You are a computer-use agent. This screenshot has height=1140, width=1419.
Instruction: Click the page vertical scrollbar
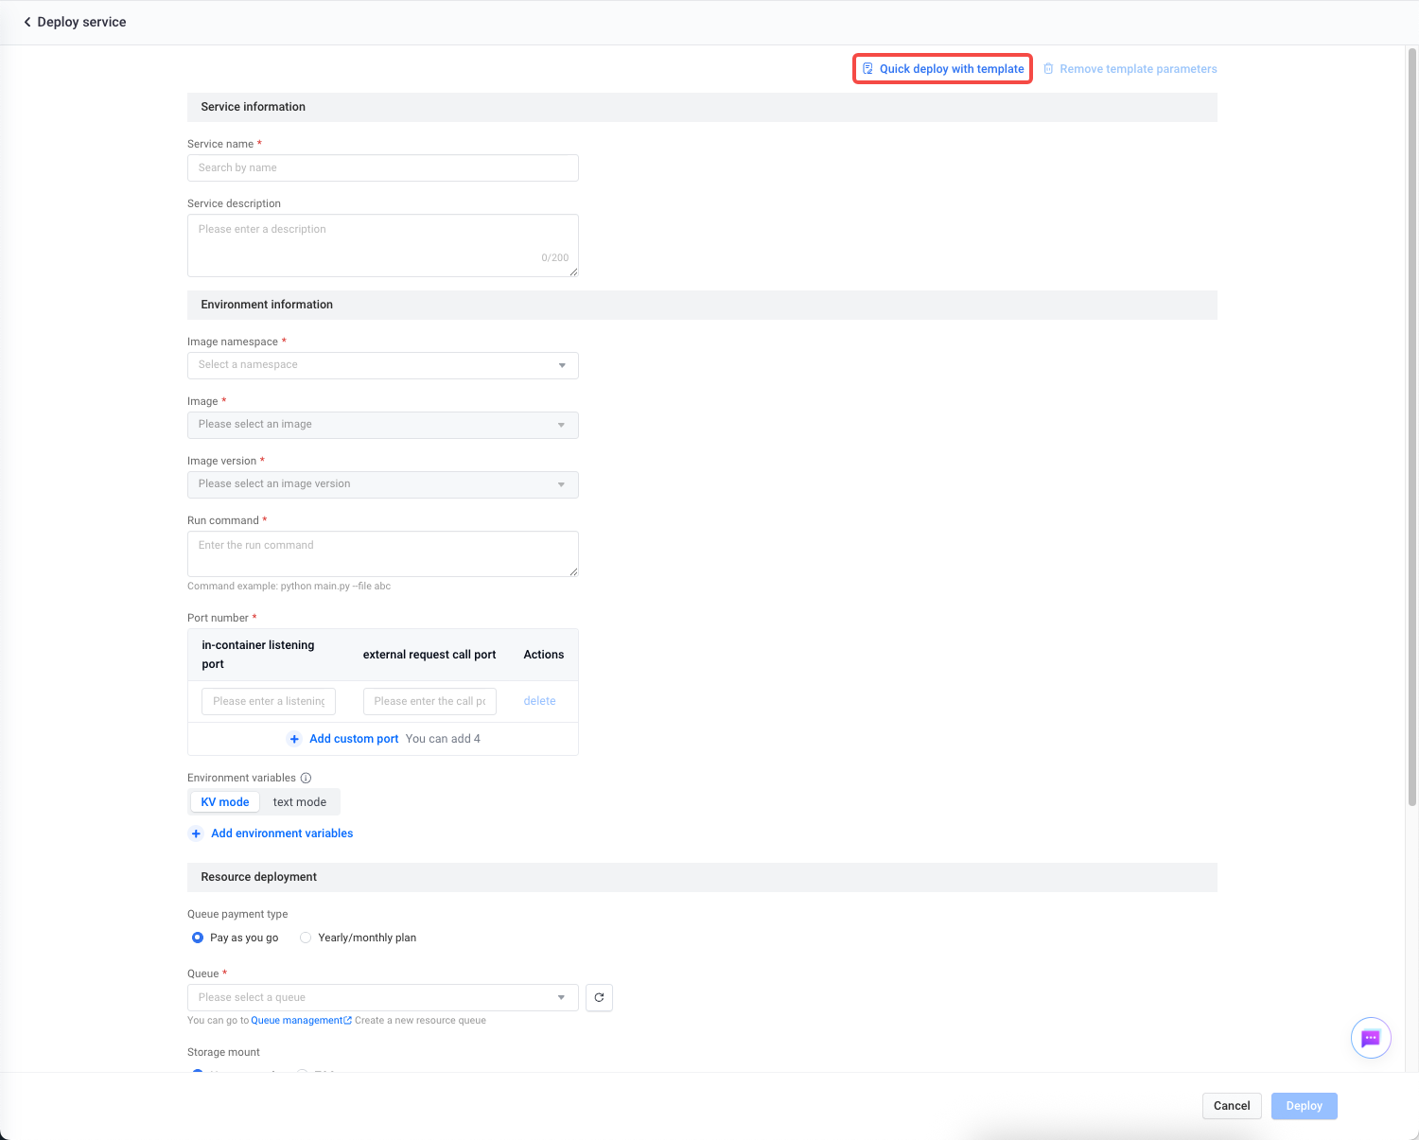1411,426
